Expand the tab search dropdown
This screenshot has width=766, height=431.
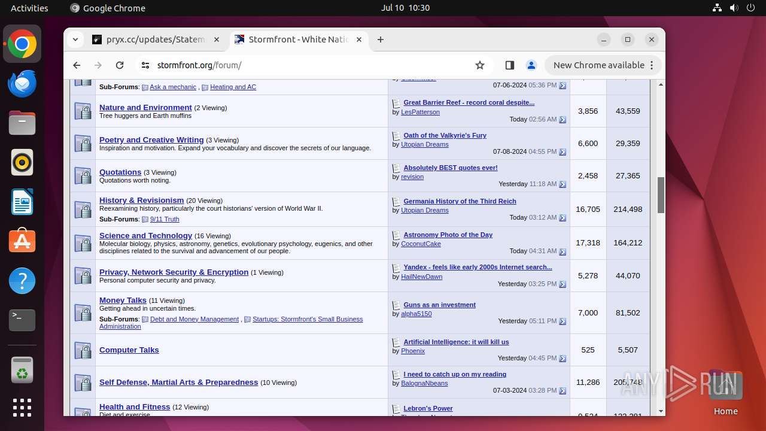75,40
